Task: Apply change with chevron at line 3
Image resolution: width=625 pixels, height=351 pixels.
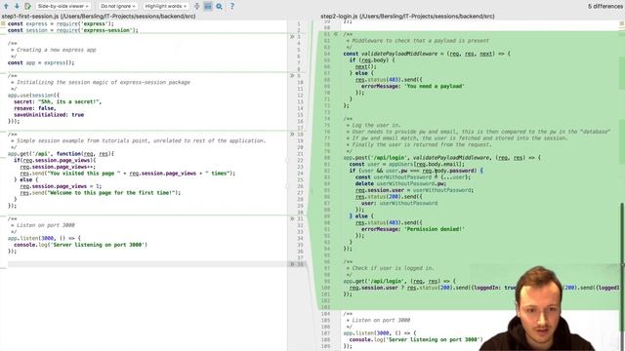Action: point(292,37)
